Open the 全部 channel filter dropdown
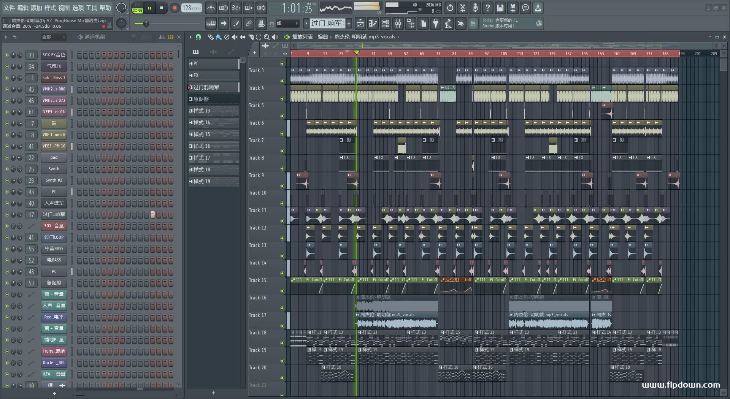Screen dimensions: 730x399 (53, 37)
